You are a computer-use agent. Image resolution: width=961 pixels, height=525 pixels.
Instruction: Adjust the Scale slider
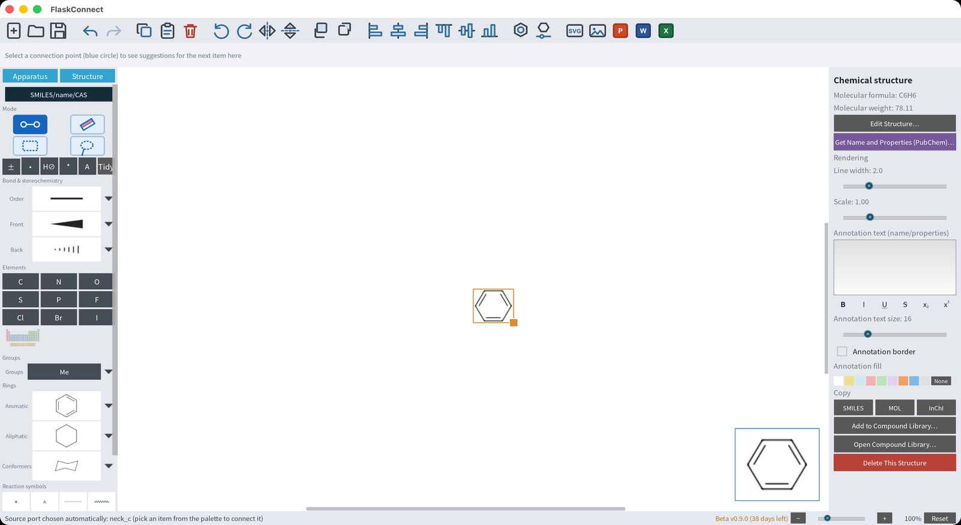pos(894,217)
